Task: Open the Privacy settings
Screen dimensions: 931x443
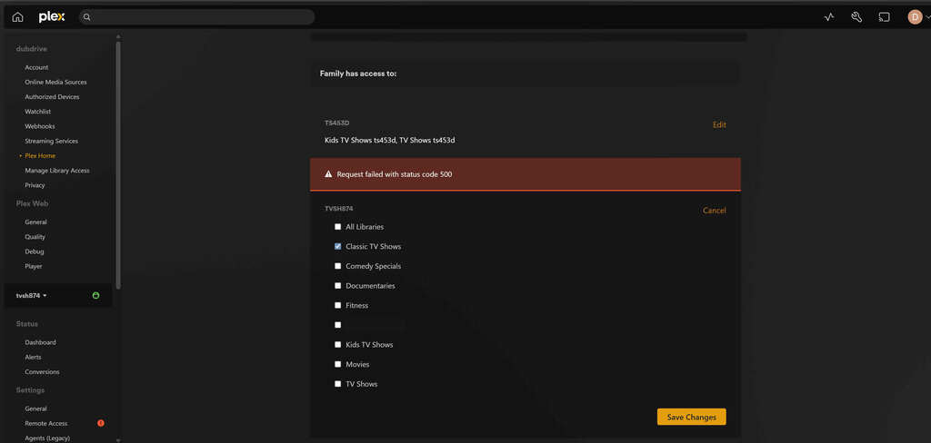Action: (35, 185)
